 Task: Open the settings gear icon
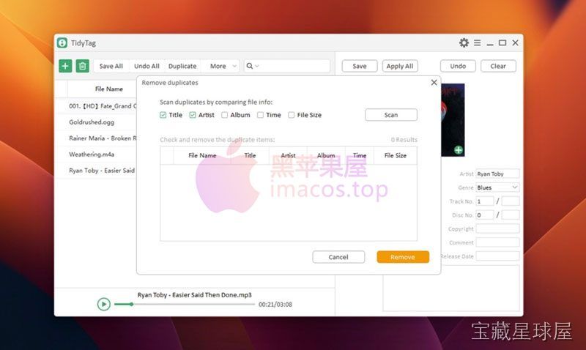coord(464,42)
